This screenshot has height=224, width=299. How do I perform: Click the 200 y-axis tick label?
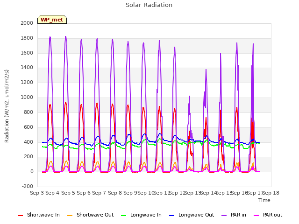tap(28, 157)
